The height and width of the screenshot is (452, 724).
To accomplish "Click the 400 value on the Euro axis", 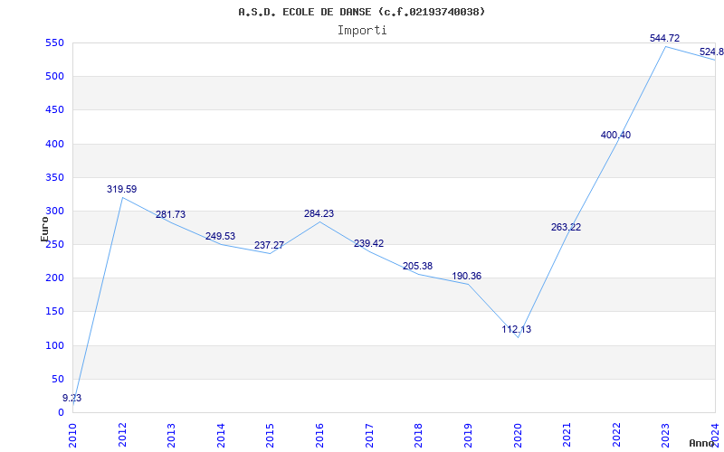I will (x=54, y=144).
